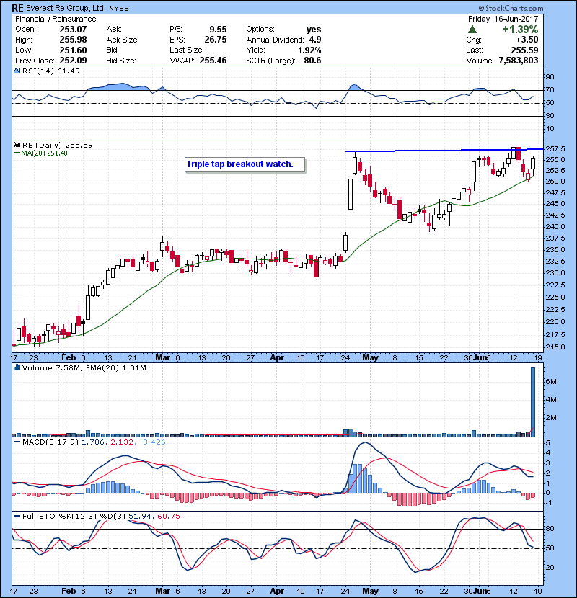Click the red MACD signal value 2.132
577x598 pixels.
[122, 442]
